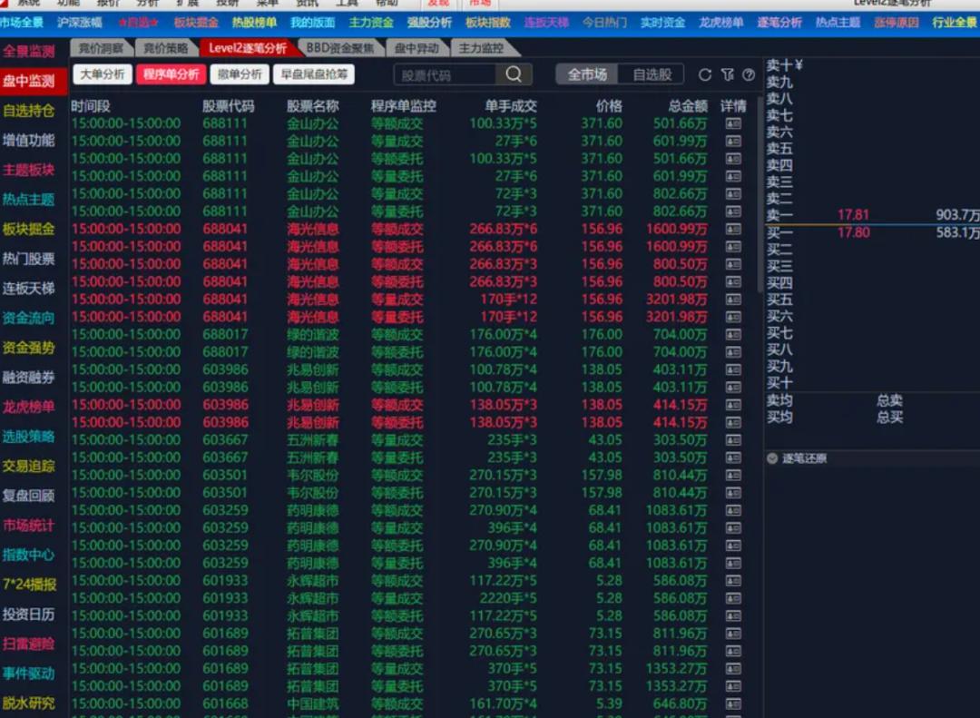Screen dimensions: 980x718
Task: Open detail icon for first 永辉超市 row
Action: click(733, 580)
